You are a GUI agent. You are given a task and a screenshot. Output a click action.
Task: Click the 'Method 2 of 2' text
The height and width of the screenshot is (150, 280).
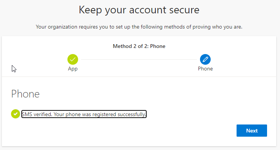131,46
